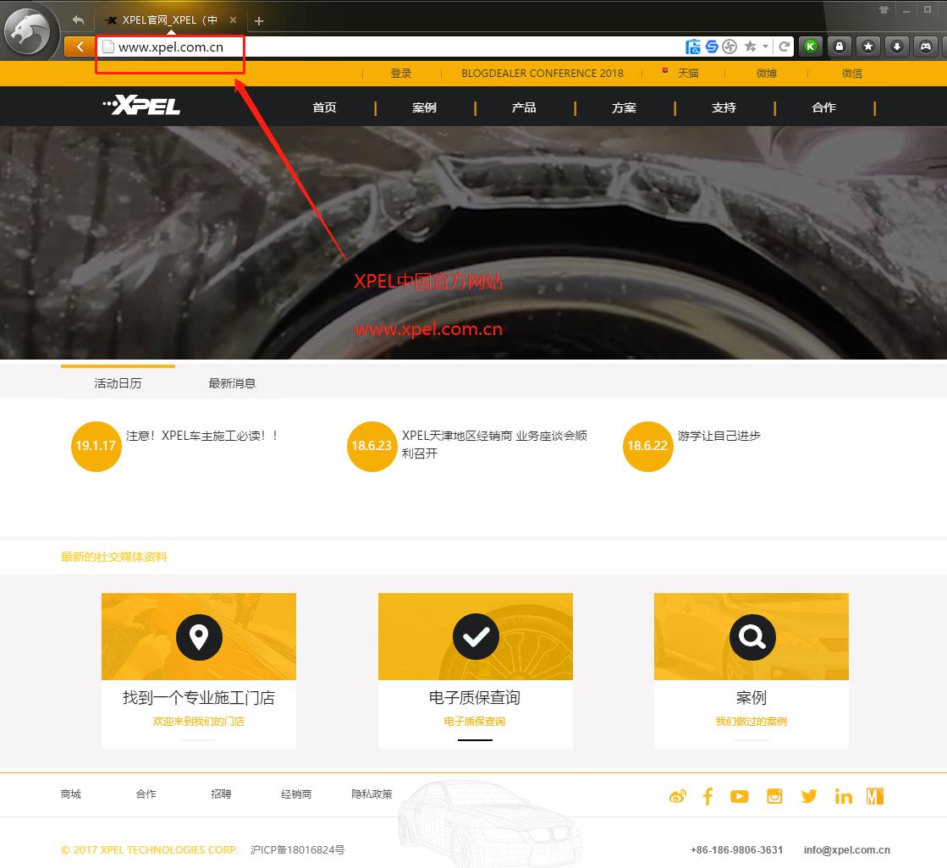The width and height of the screenshot is (947, 868).
Task: Open the 经销商 footer link
Action: 296,794
